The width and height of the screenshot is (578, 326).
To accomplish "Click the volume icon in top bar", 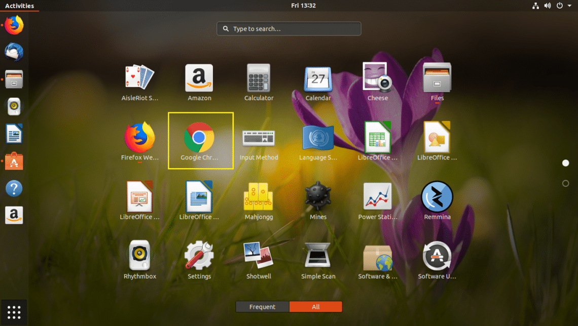I will tap(548, 6).
